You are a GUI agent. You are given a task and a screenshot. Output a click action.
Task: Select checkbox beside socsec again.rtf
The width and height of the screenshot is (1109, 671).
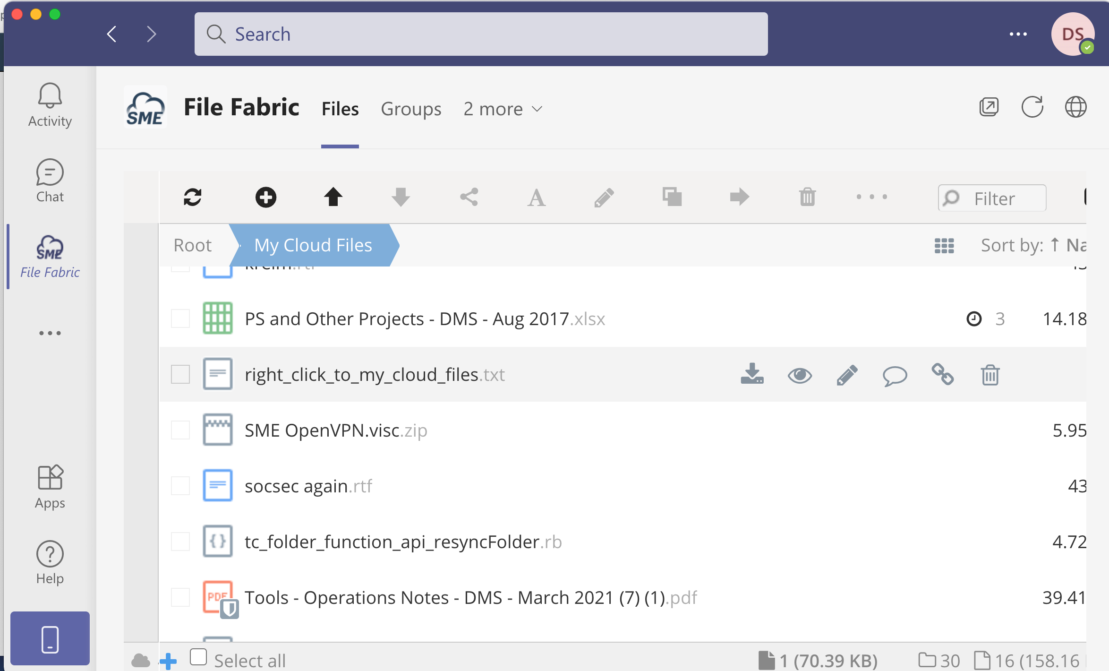tap(180, 486)
